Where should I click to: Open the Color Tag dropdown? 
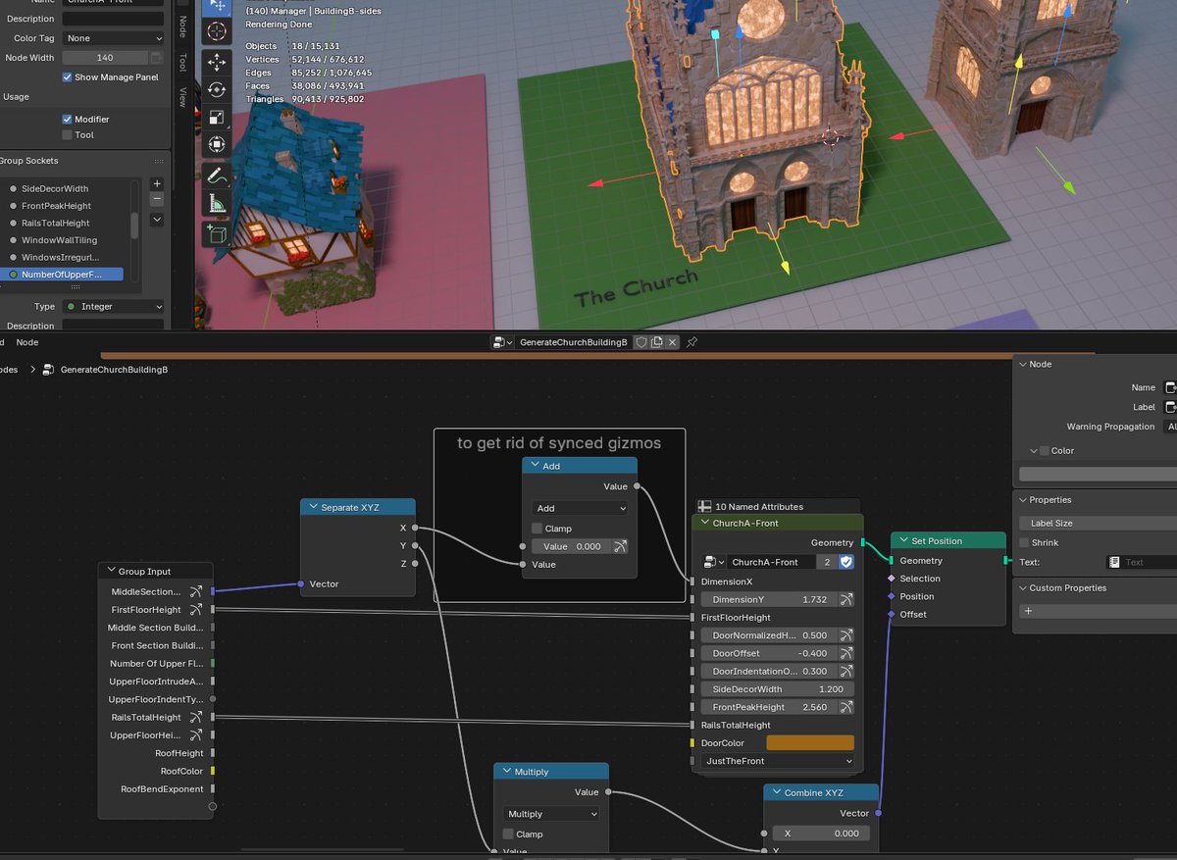(x=114, y=38)
